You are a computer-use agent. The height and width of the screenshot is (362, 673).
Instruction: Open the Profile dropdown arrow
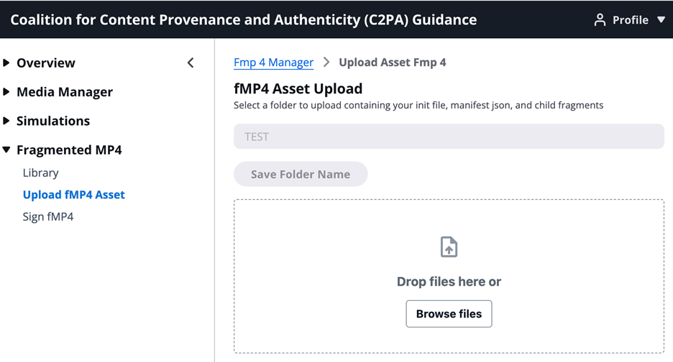pyautogui.click(x=661, y=20)
